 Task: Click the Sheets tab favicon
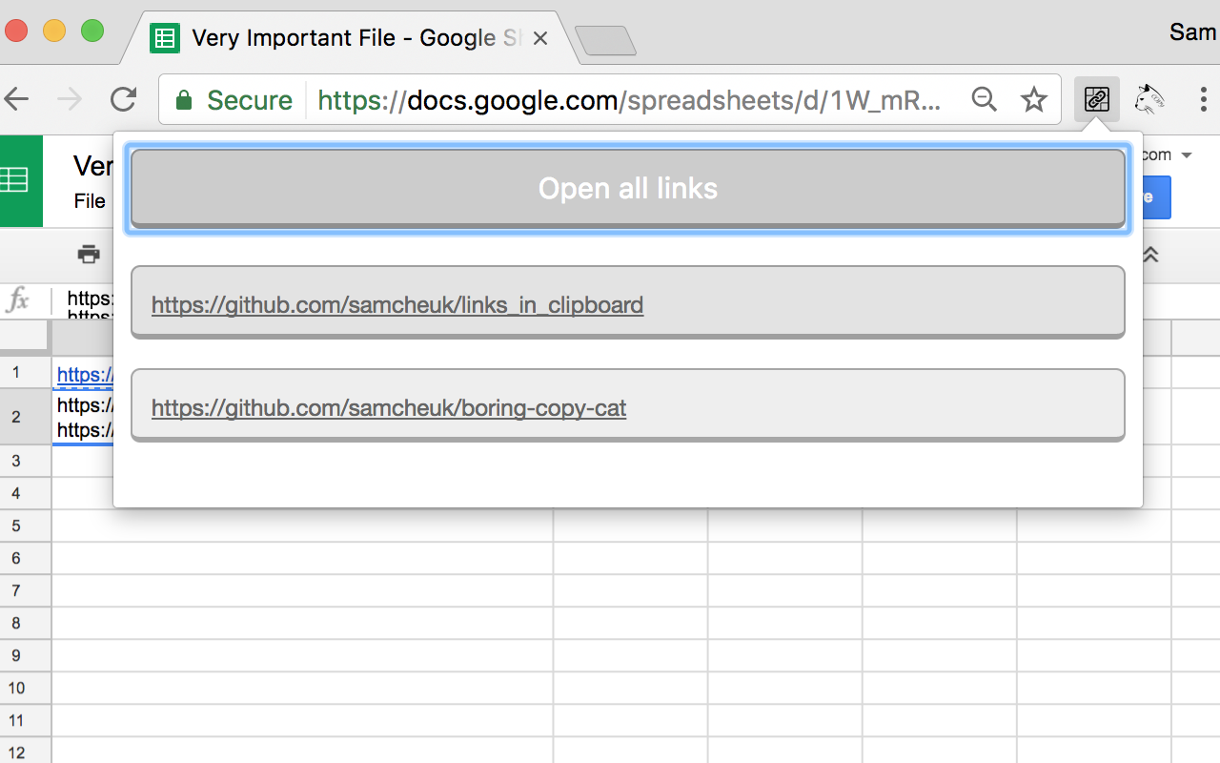[x=165, y=39]
